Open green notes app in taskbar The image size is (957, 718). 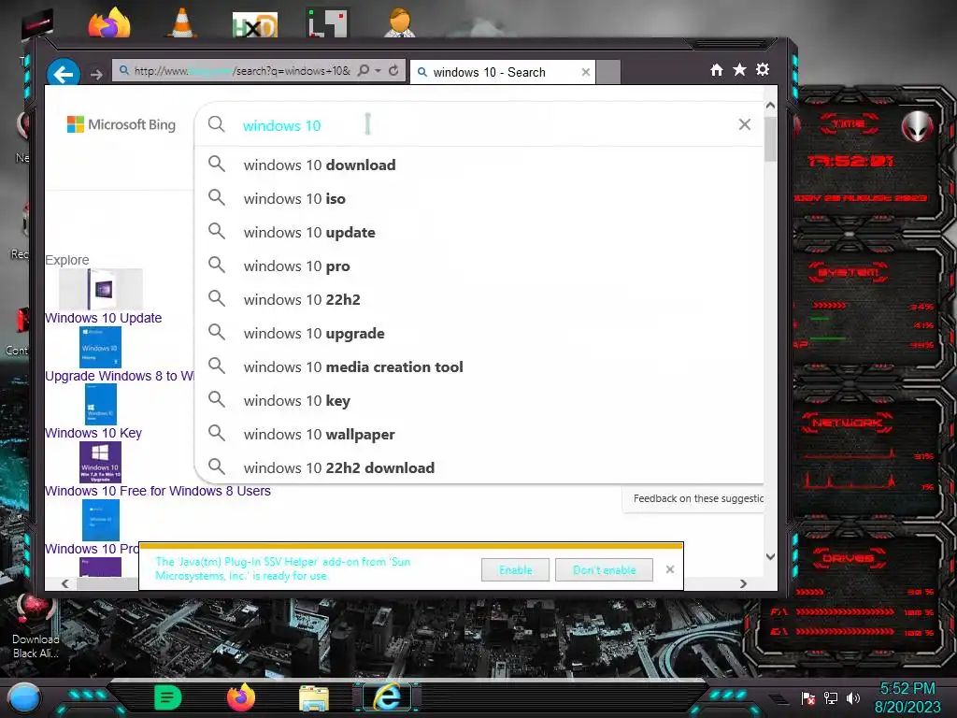point(167,697)
